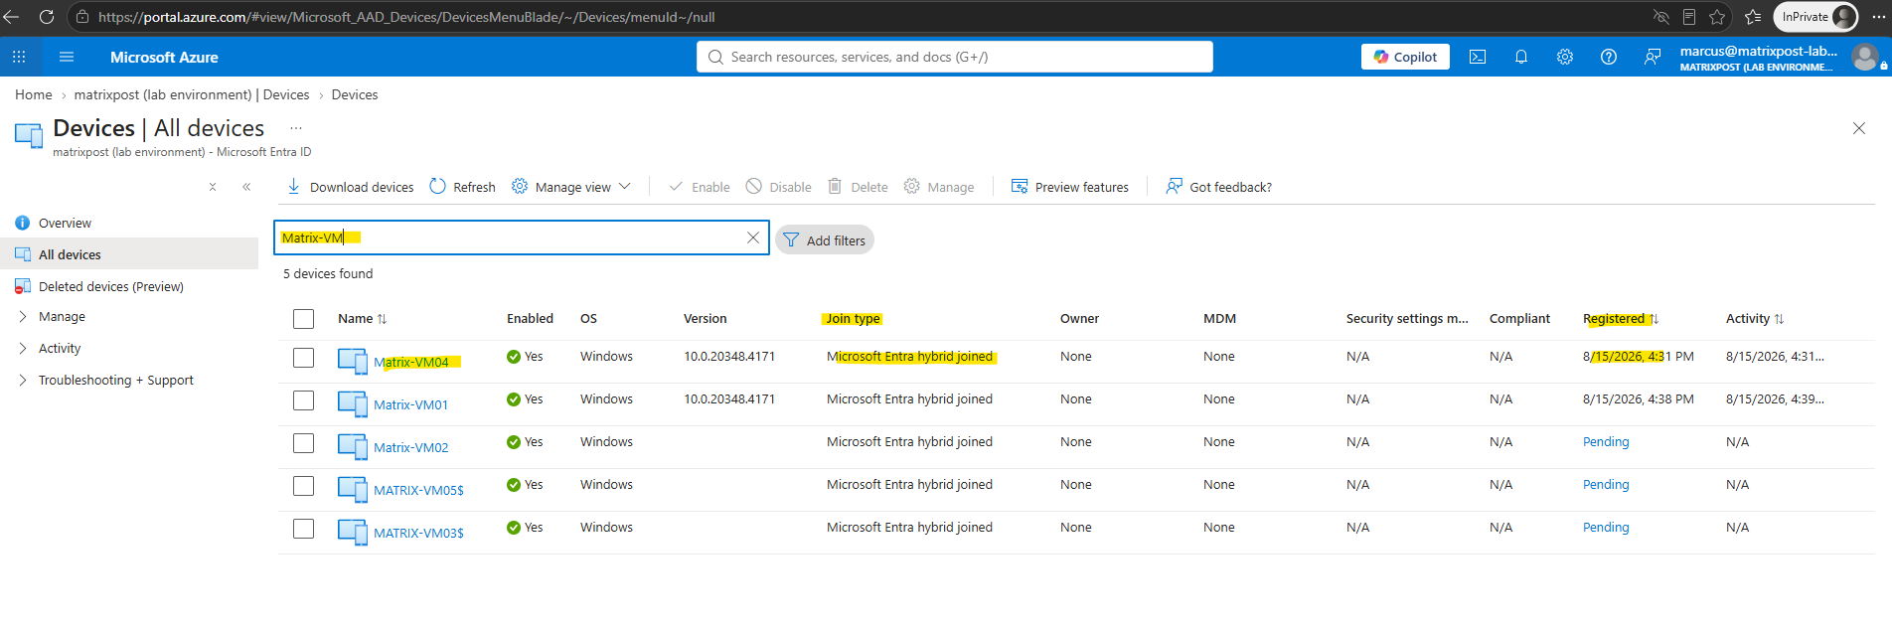Toggle the select-all devices checkbox

click(304, 319)
